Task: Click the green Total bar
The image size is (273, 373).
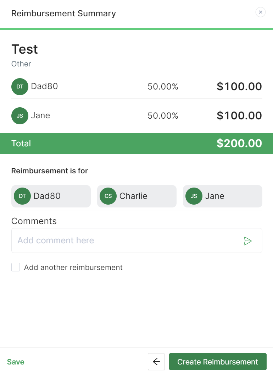Action: tap(106, 144)
